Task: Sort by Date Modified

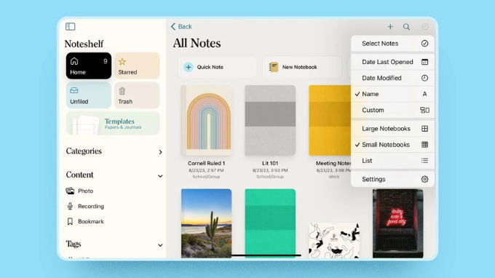Action: click(x=392, y=78)
